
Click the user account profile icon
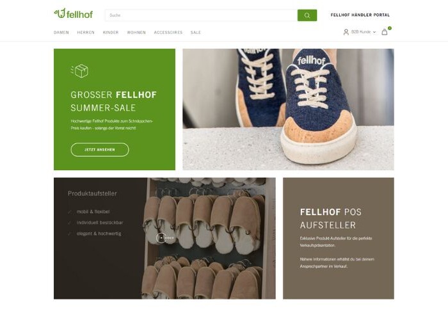point(346,32)
